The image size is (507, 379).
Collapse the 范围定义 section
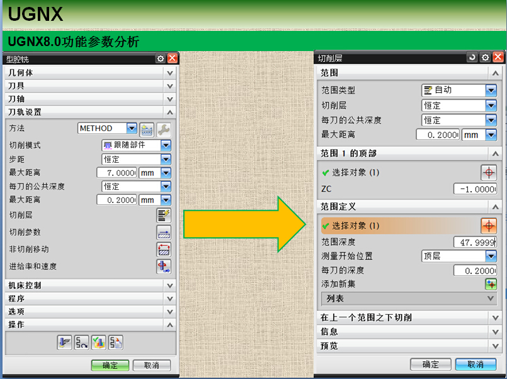tap(496, 207)
